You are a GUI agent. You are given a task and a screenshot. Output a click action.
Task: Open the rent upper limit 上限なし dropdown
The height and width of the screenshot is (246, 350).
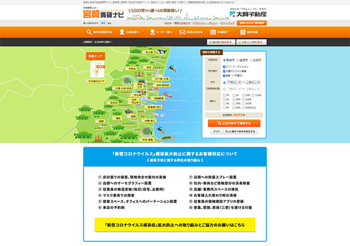(x=253, y=82)
